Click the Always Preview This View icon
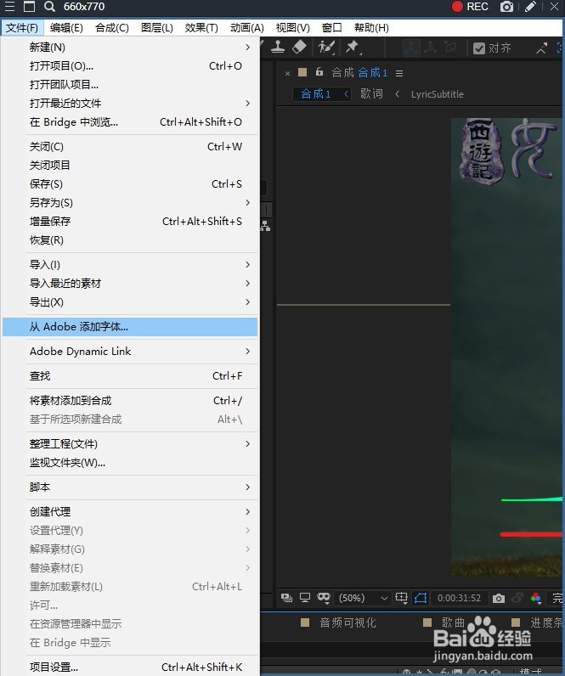 coord(286,598)
